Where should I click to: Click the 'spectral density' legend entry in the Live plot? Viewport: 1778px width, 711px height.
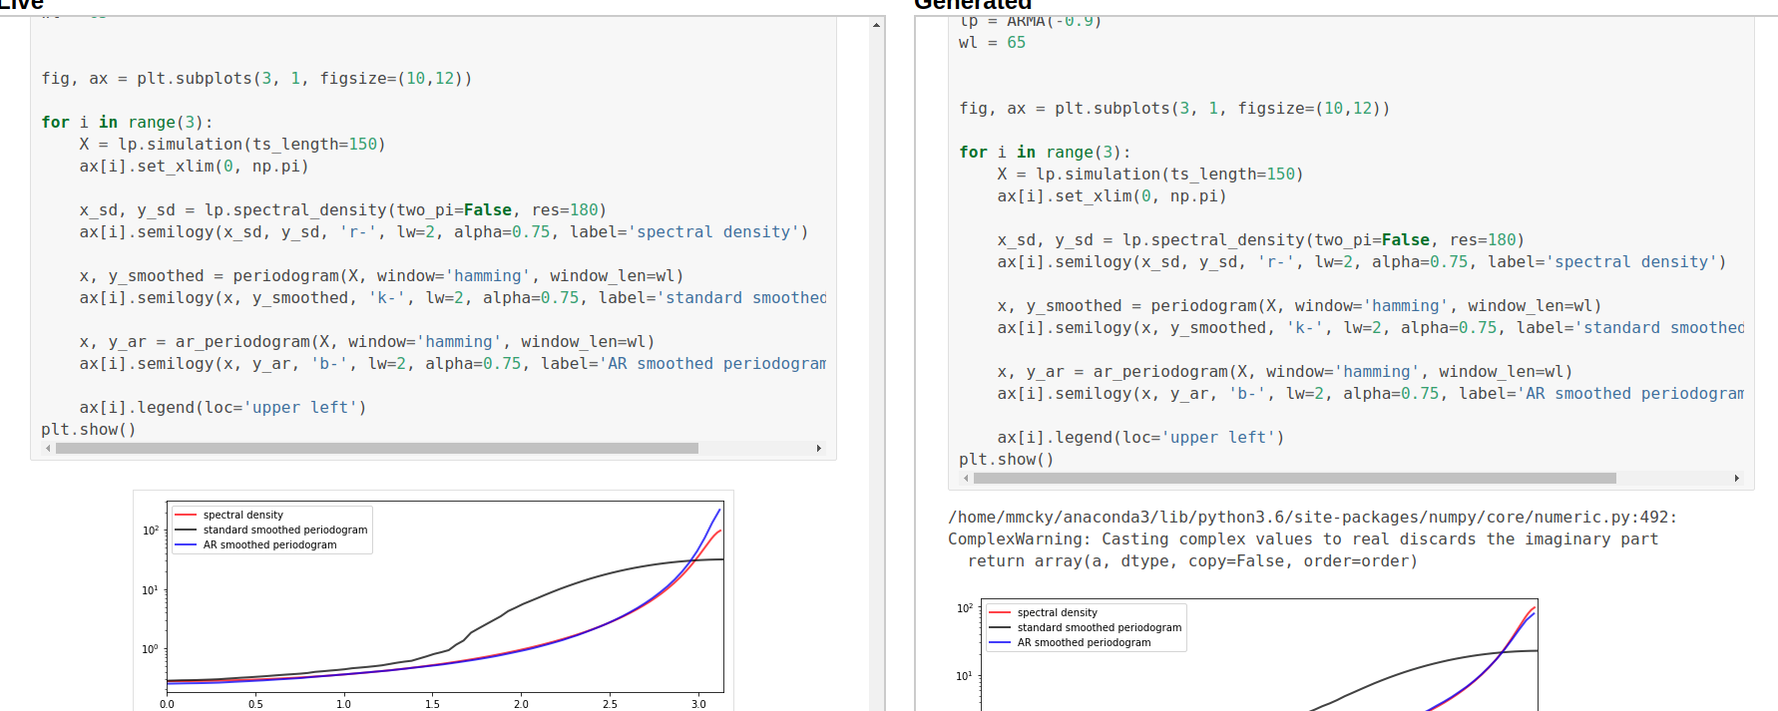(x=243, y=516)
